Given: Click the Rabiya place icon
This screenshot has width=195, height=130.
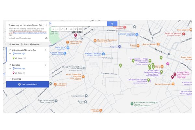Looking at the screenshot, I should (x=85, y=102).
